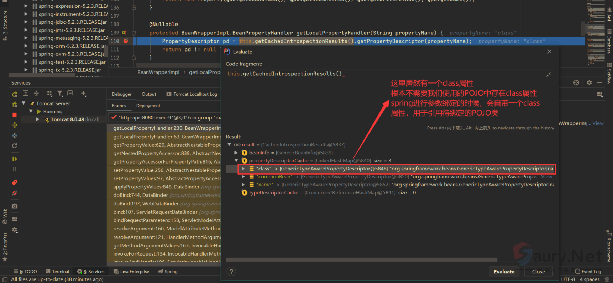Click the camera thread dump icon
This screenshot has height=283, width=613.
click(15, 206)
